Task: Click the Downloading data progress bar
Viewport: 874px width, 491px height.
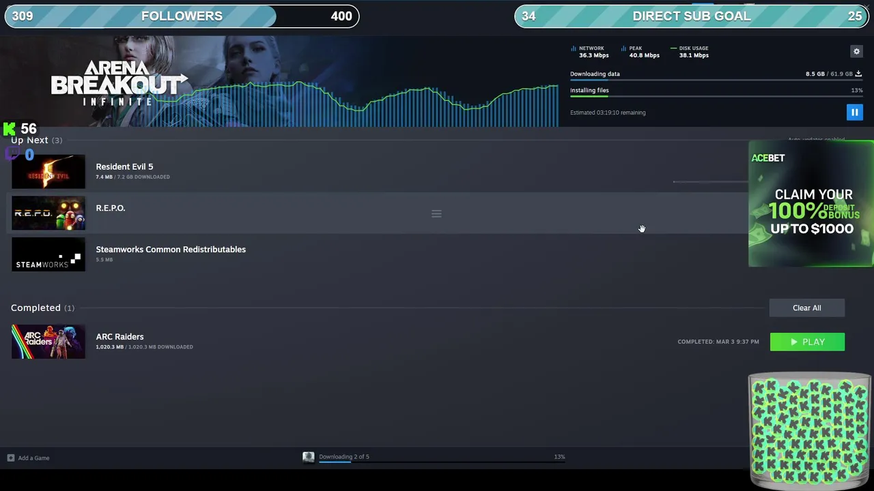Action: click(716, 80)
